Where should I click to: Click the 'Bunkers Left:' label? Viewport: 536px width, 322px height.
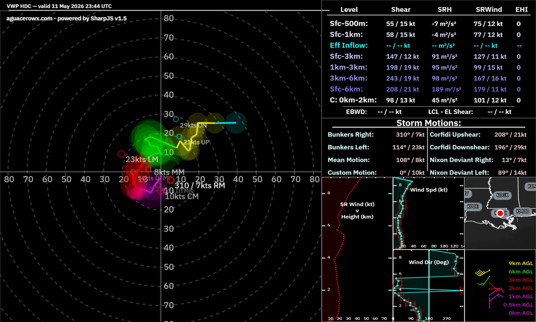(x=348, y=147)
